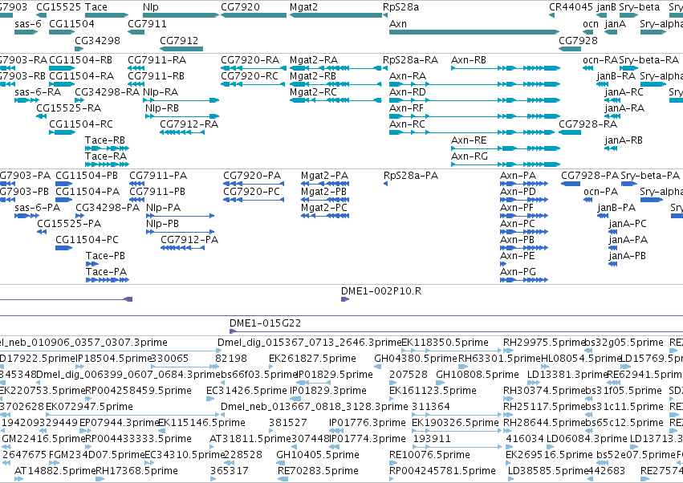This screenshot has height=483, width=683.
Task: Click the CG7920 gene label
Action: [240, 7]
